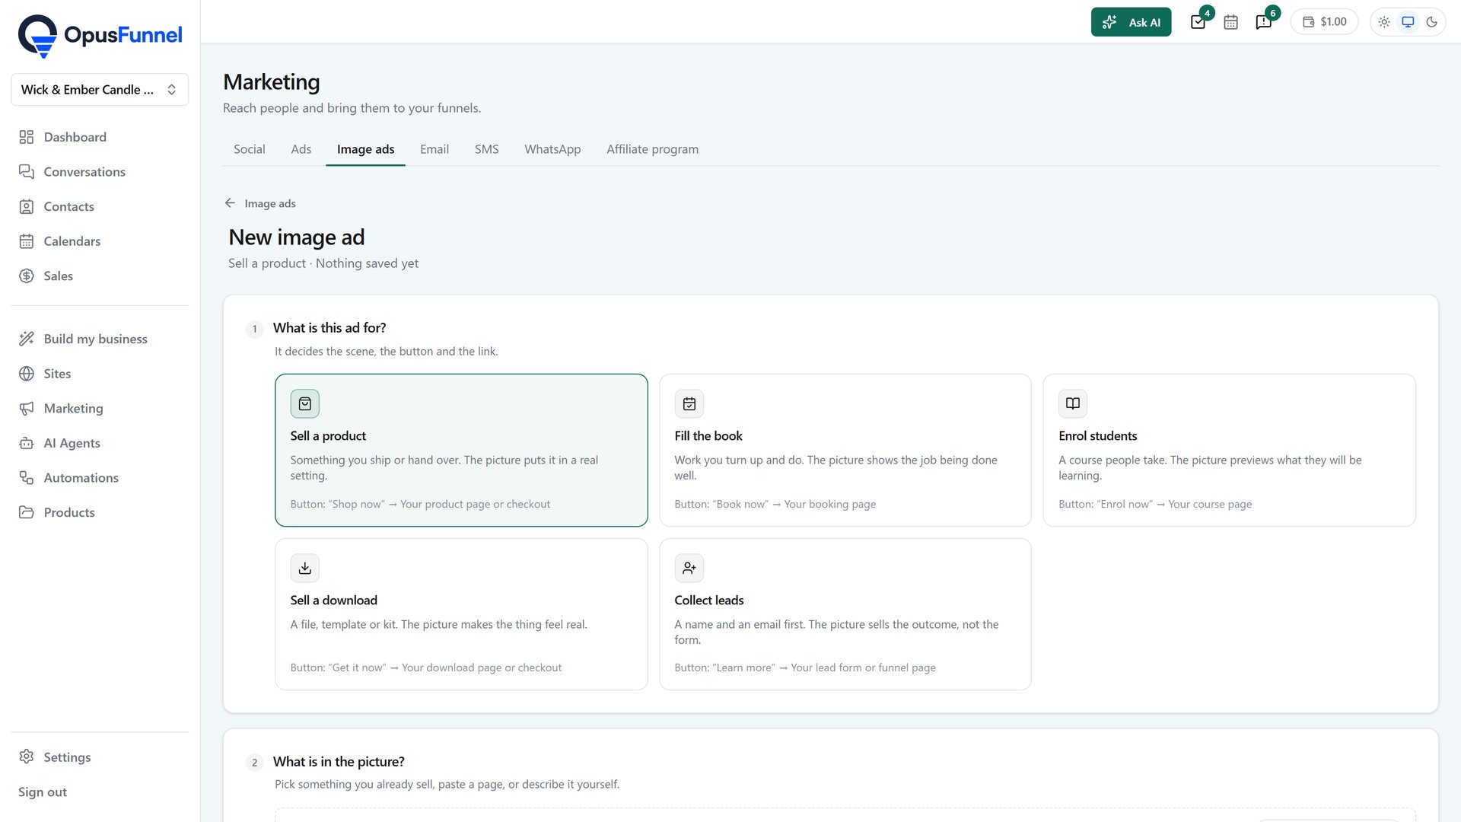Viewport: 1461px width, 822px height.
Task: Open the $1.00 wallet balance
Action: (1325, 22)
